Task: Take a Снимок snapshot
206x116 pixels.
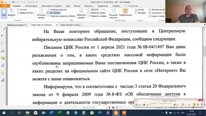Action: click(22, 10)
